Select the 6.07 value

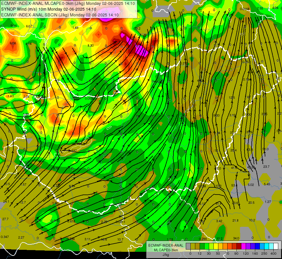click(29, 26)
